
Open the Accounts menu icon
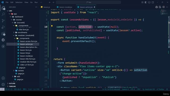3,78
